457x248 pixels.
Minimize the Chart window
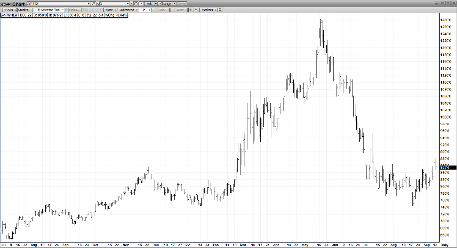click(x=436, y=3)
